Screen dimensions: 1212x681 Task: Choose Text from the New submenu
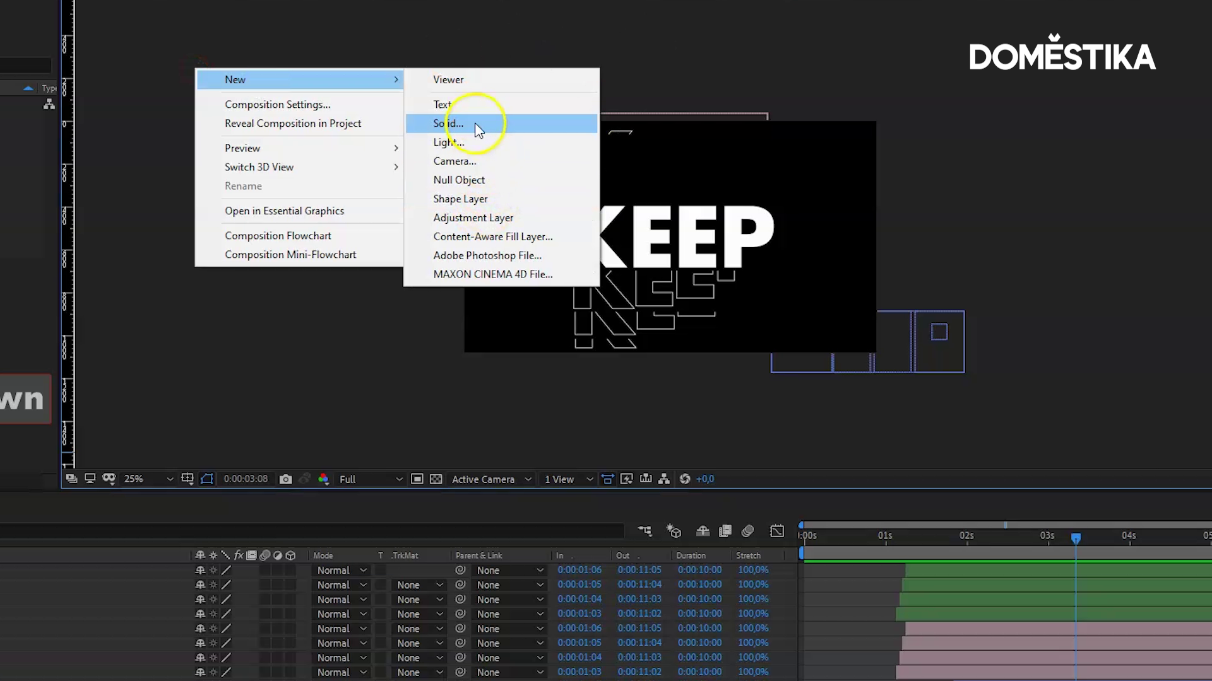coord(501,105)
